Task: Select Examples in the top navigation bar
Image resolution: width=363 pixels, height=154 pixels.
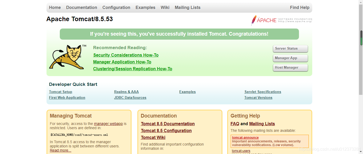Action: 145,7
